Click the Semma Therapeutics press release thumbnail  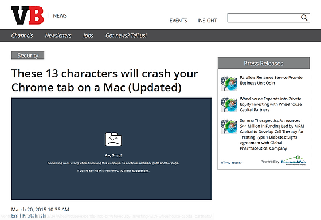(229, 127)
